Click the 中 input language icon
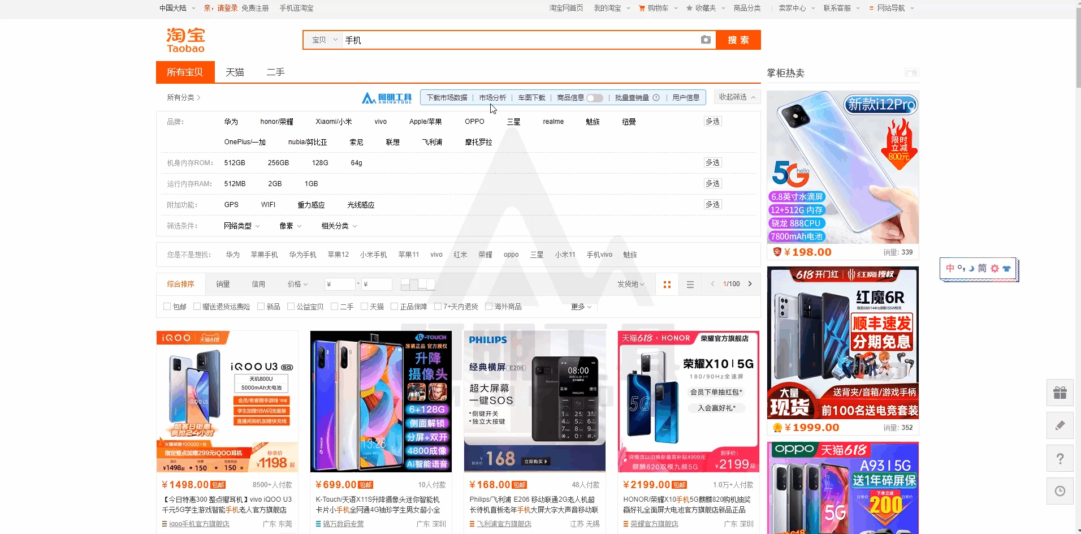This screenshot has height=534, width=1081. pyautogui.click(x=950, y=268)
